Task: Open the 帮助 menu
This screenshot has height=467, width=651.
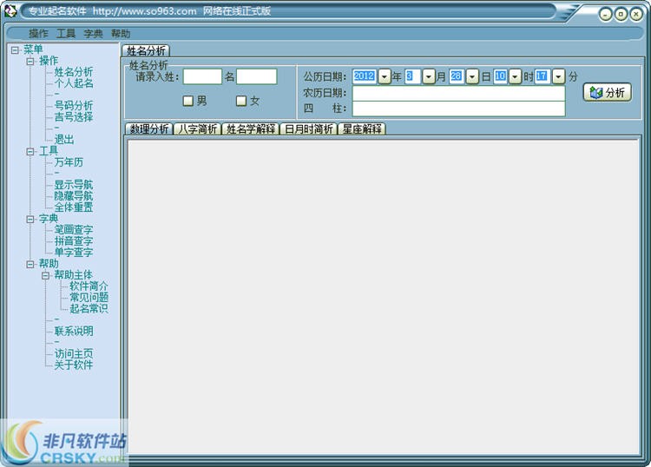Action: pyautogui.click(x=121, y=34)
